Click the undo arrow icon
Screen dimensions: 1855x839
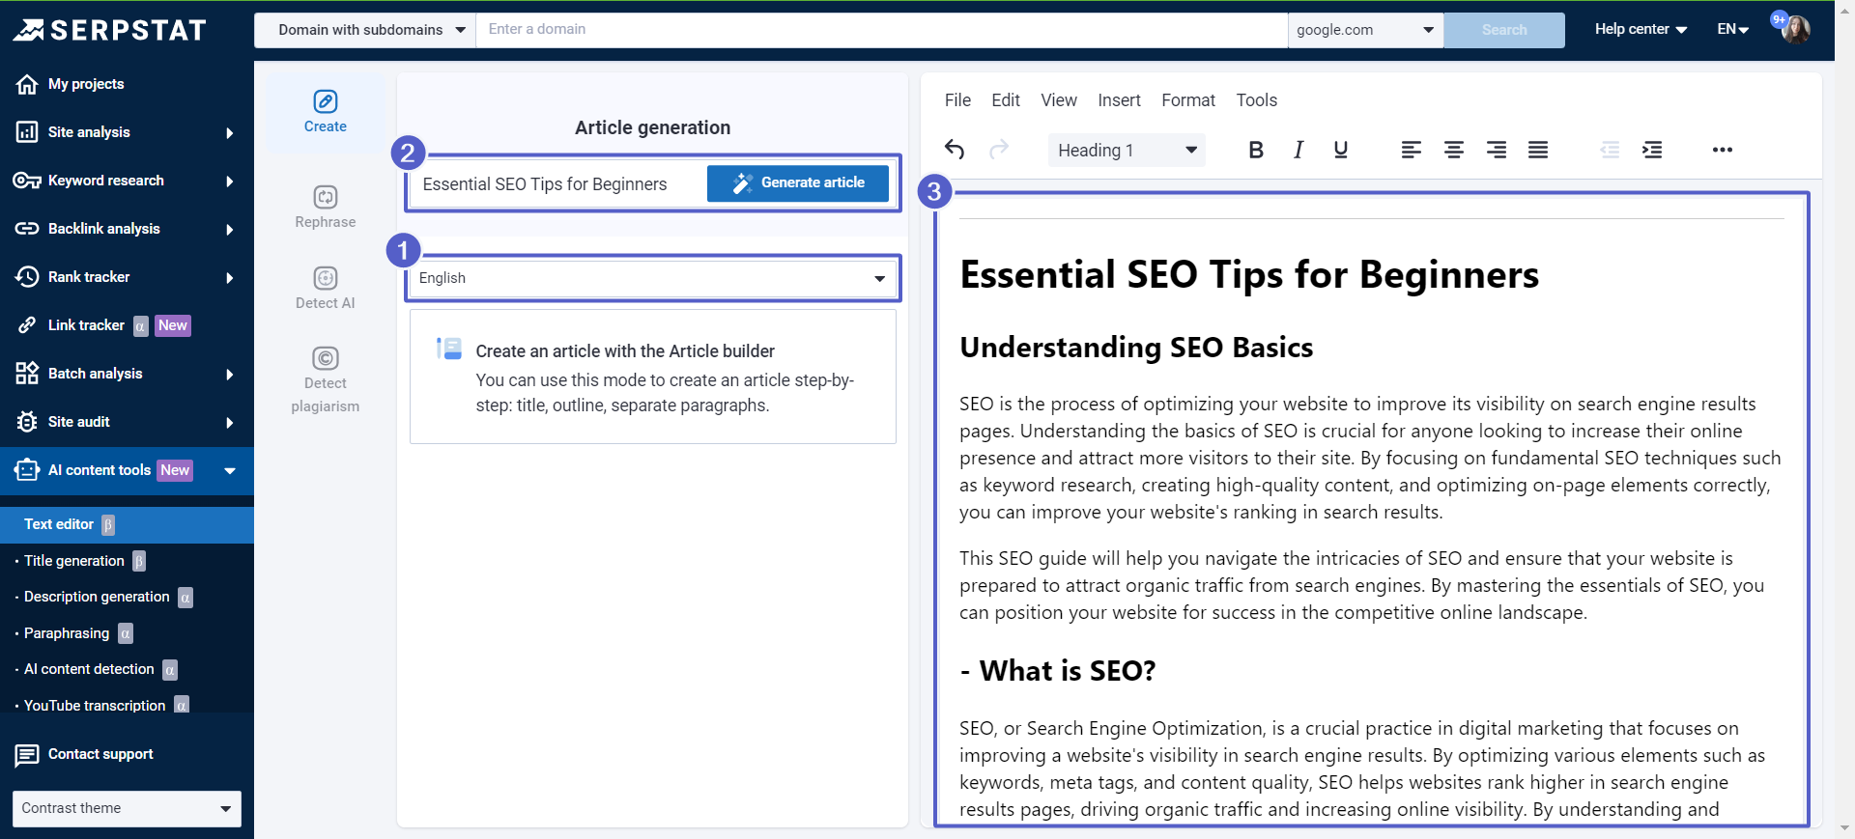point(955,150)
